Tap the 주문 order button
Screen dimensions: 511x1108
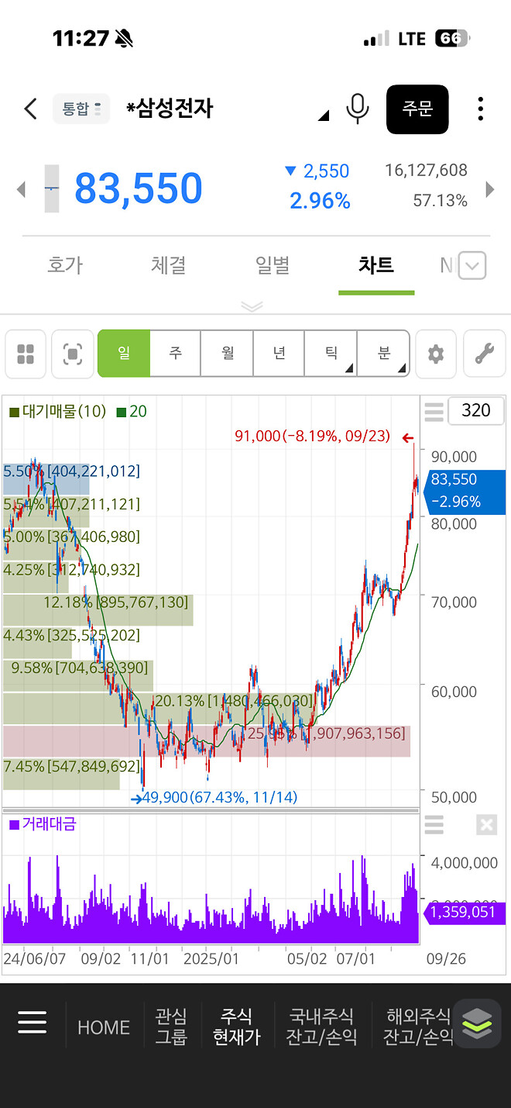[x=417, y=109]
